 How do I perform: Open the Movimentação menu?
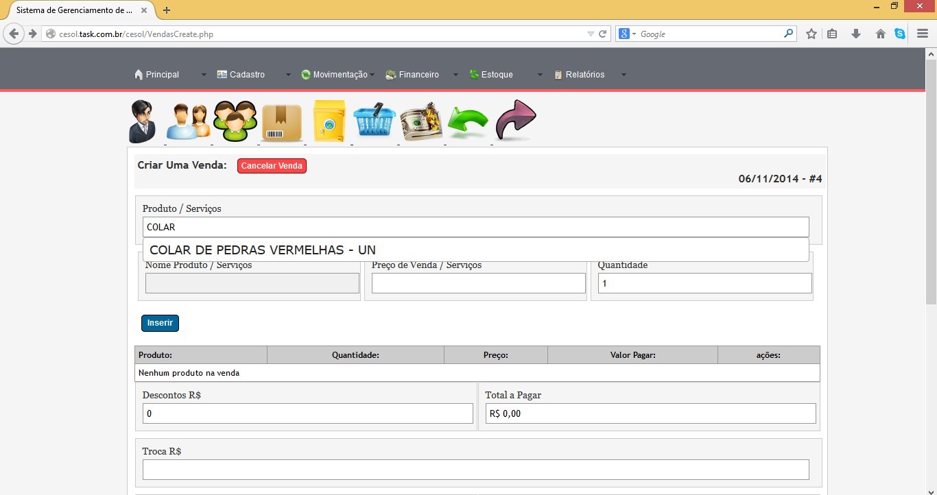point(340,75)
